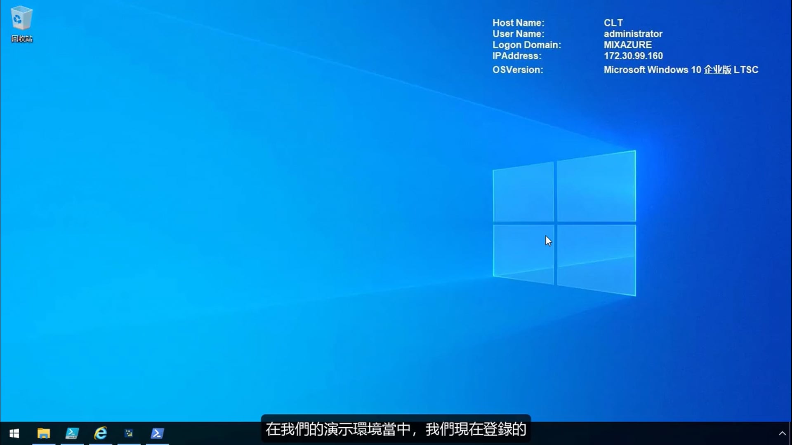Viewport: 792px width, 445px height.
Task: Open Internet Explorer from the taskbar
Action: pos(100,434)
